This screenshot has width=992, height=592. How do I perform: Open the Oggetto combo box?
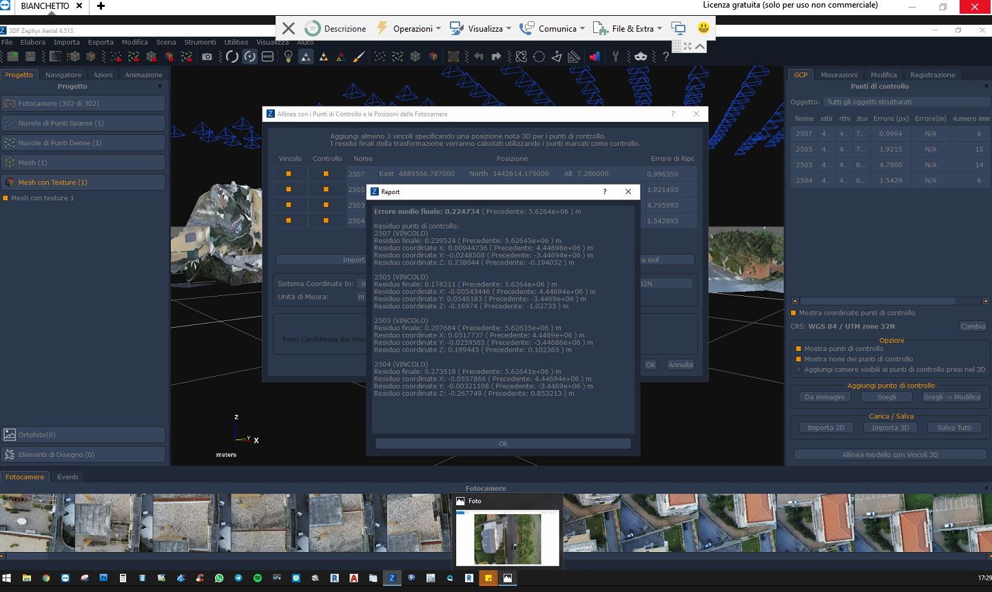click(905, 102)
